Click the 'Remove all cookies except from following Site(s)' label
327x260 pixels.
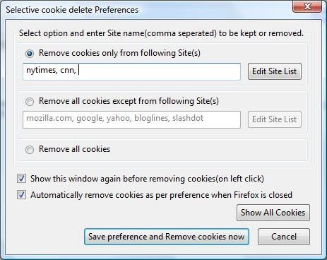[129, 101]
